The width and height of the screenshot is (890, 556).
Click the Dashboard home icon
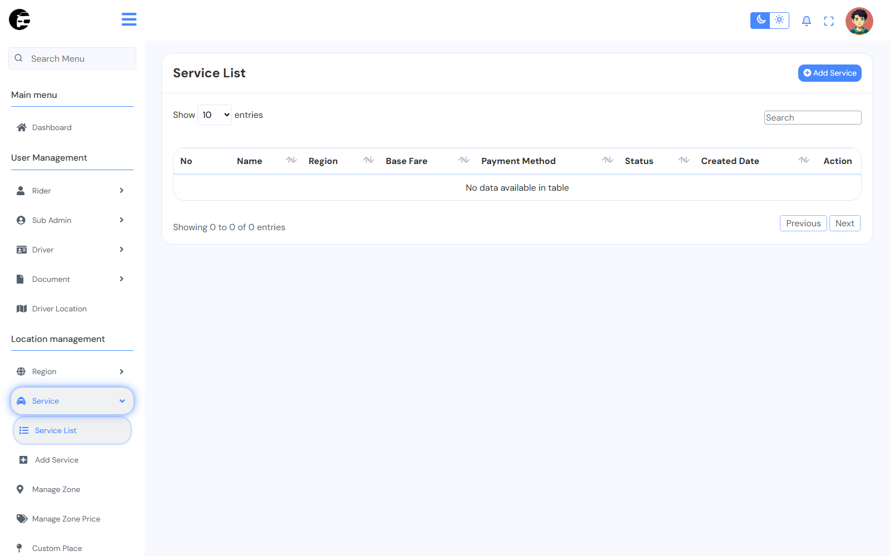pos(22,127)
